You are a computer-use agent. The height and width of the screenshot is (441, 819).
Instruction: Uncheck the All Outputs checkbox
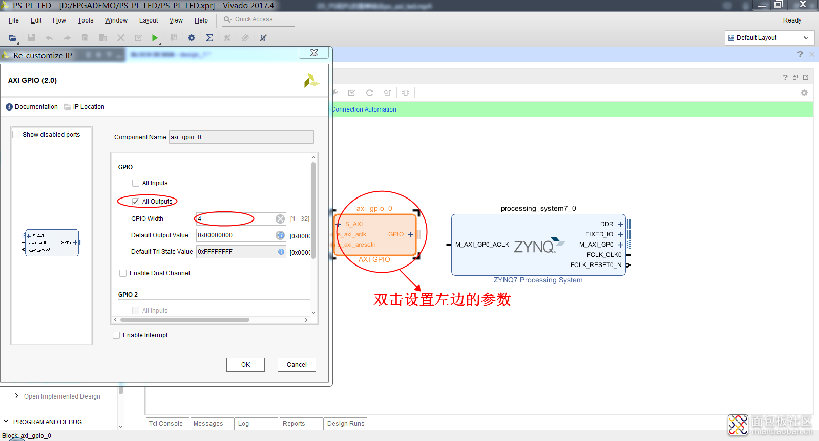pos(136,202)
